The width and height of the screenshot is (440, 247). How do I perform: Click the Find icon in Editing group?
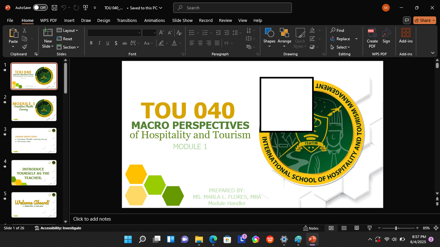(334, 31)
